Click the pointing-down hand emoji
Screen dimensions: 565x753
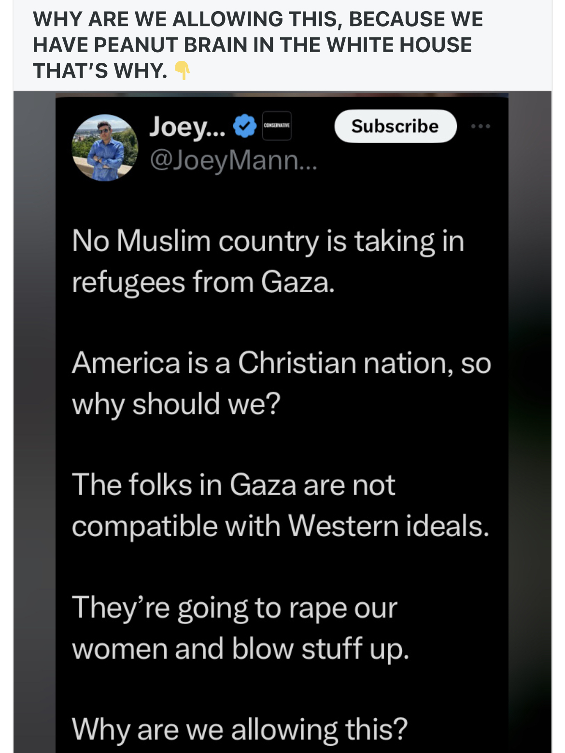[x=183, y=71]
